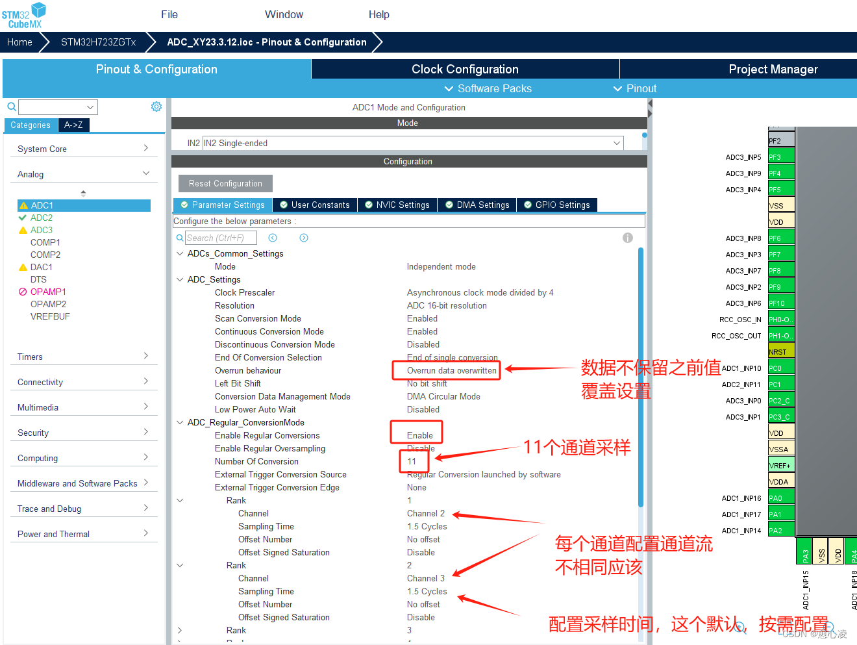Click the ADC1 warning triangle icon
The height and width of the screenshot is (645, 857).
click(23, 205)
